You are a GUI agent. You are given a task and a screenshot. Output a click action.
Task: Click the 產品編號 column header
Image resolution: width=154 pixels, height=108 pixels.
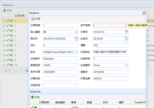[x=60, y=102]
